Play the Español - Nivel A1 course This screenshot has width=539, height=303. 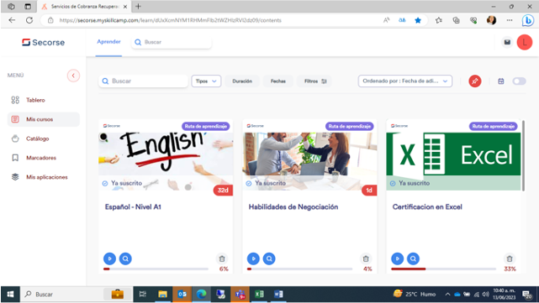109,259
